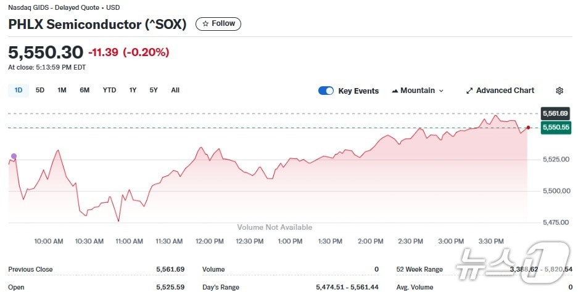Viewport: 578px width, 292px height.
Task: Click the star icon in Follow button
Action: (x=205, y=23)
